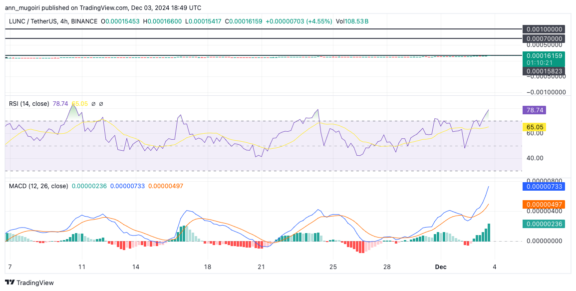The width and height of the screenshot is (576, 291).
Task: Click the second ∅ symbol in RSI legend
Action: click(x=101, y=104)
